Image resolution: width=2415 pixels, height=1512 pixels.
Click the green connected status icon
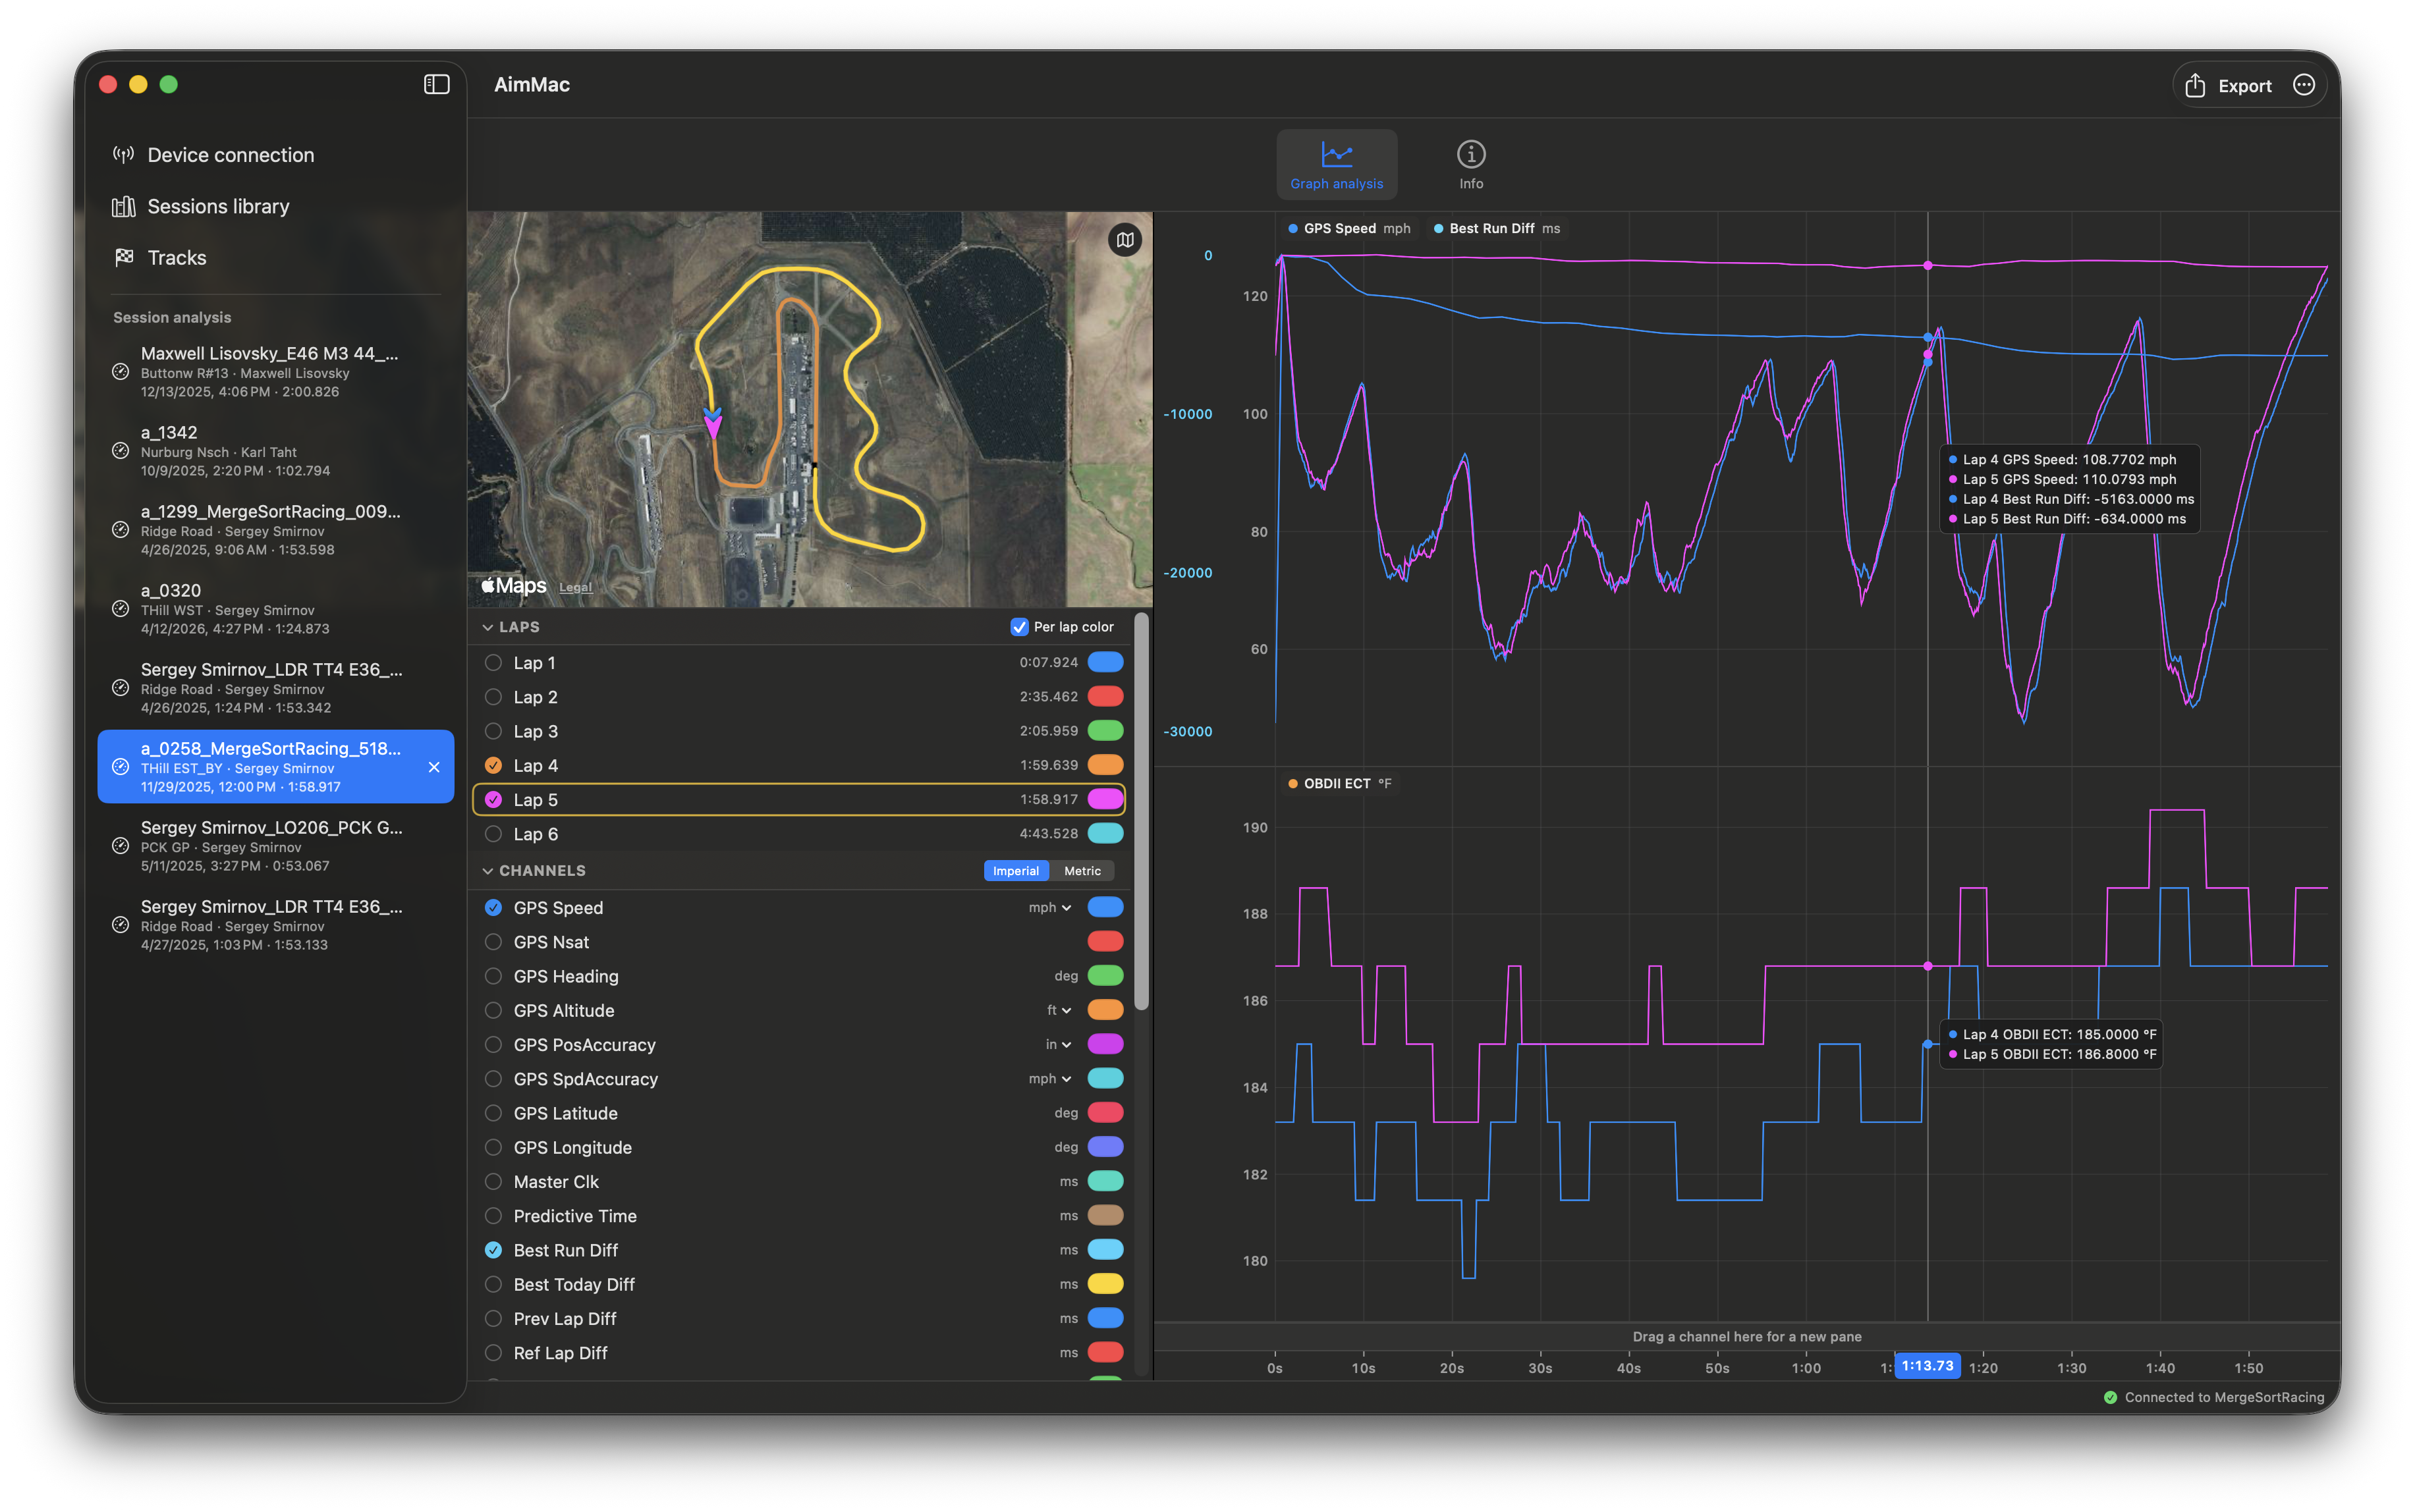coord(2110,1397)
